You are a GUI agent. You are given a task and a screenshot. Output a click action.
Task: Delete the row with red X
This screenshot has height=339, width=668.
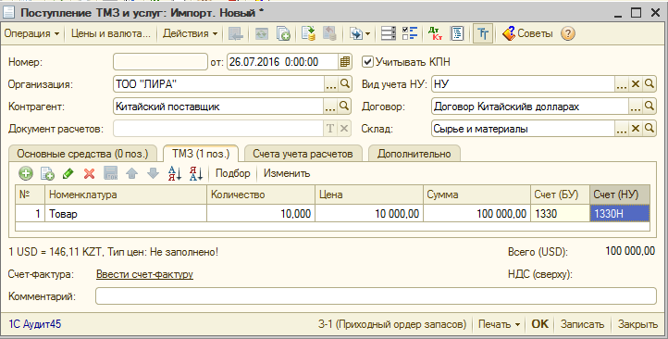(x=89, y=173)
